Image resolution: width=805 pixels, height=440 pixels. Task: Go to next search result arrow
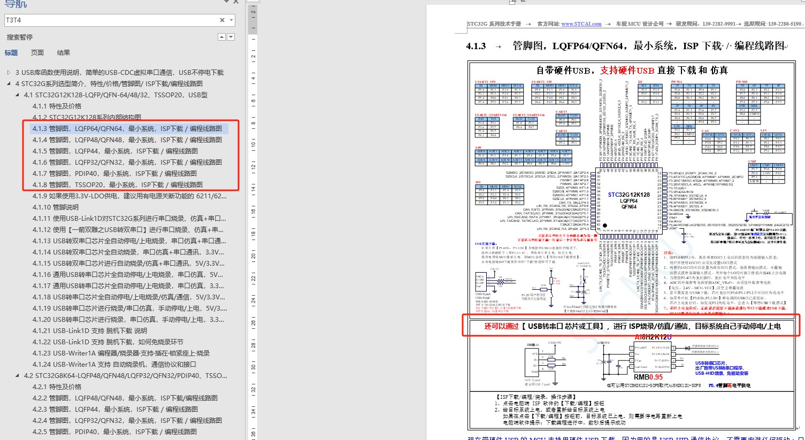[231, 37]
